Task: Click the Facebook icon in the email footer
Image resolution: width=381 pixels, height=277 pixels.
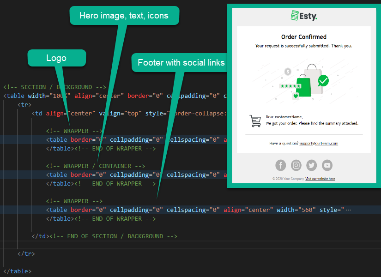Action: pos(281,165)
